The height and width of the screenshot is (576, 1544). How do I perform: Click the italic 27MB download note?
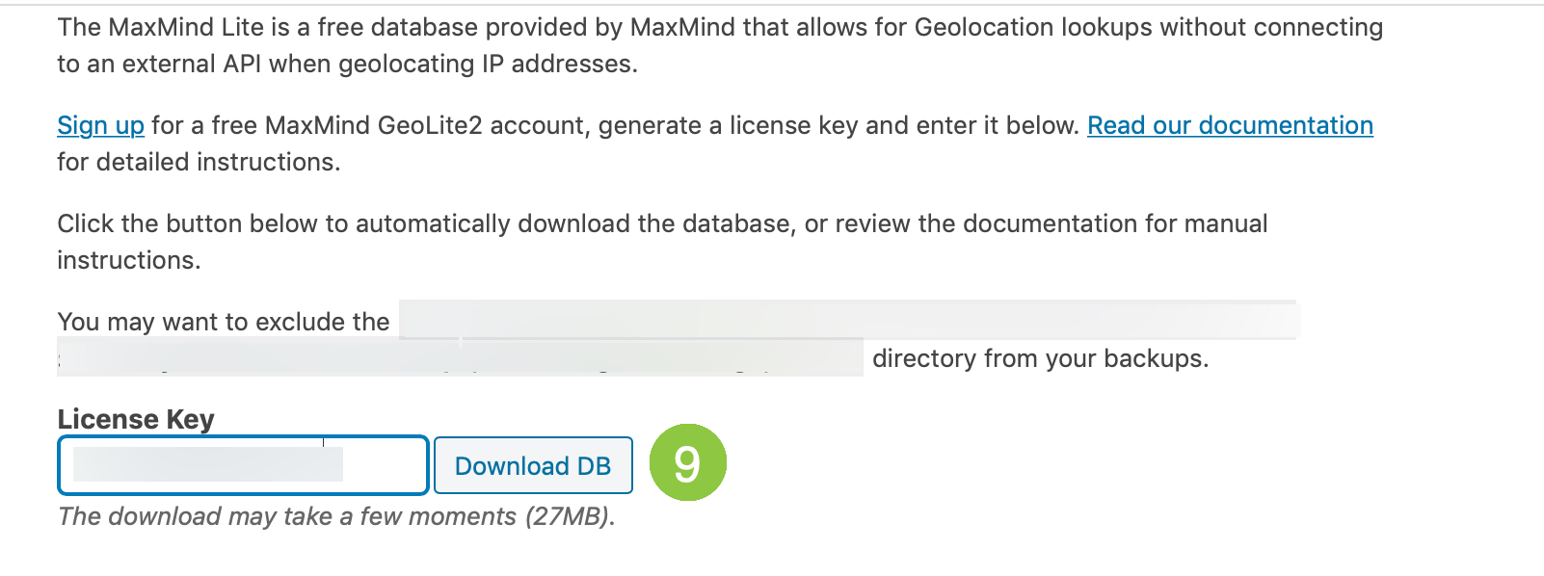[x=336, y=516]
